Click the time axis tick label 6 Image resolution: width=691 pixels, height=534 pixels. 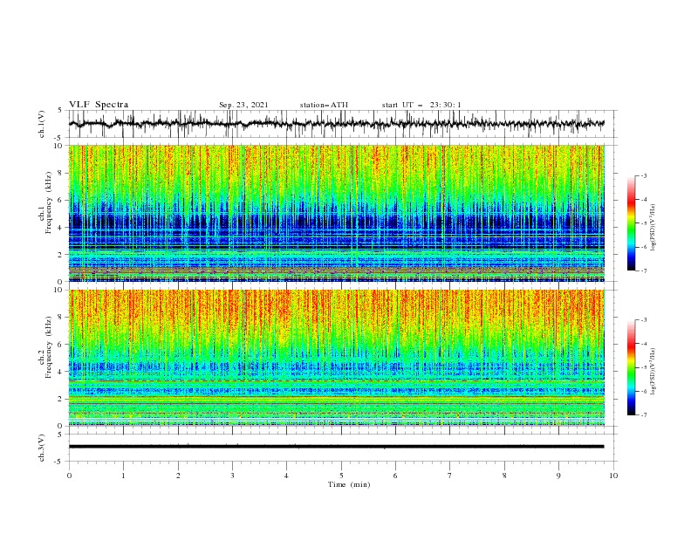click(395, 476)
